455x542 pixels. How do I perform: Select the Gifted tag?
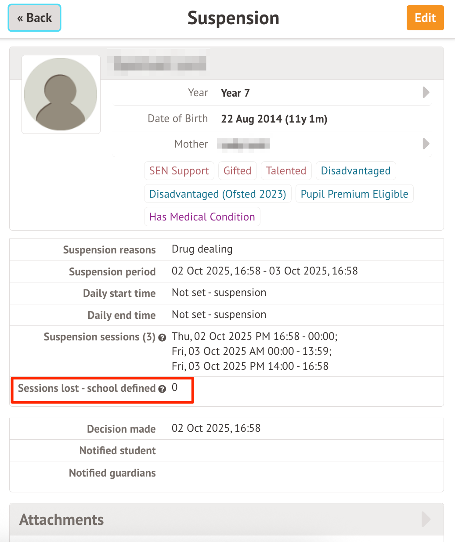point(237,171)
